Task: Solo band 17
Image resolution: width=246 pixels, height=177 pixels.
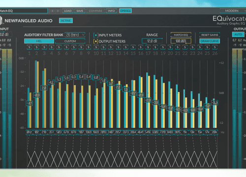Action: (x=148, y=47)
